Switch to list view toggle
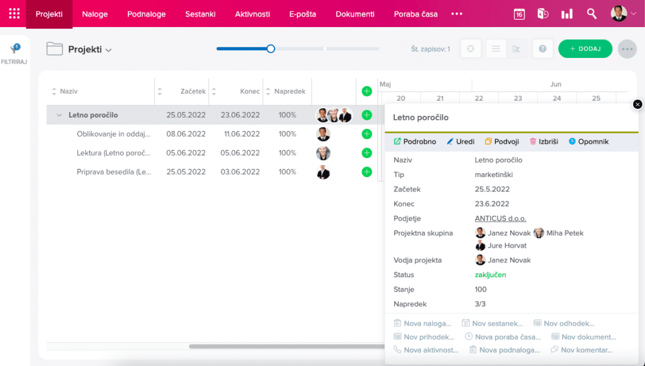 [496, 49]
